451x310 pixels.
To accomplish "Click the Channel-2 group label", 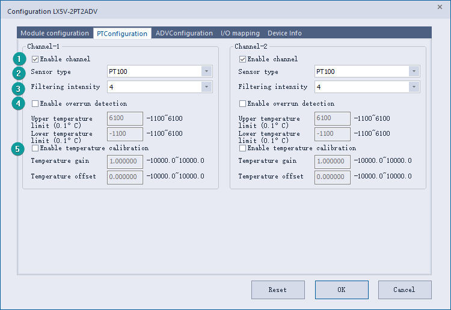I will (251, 46).
